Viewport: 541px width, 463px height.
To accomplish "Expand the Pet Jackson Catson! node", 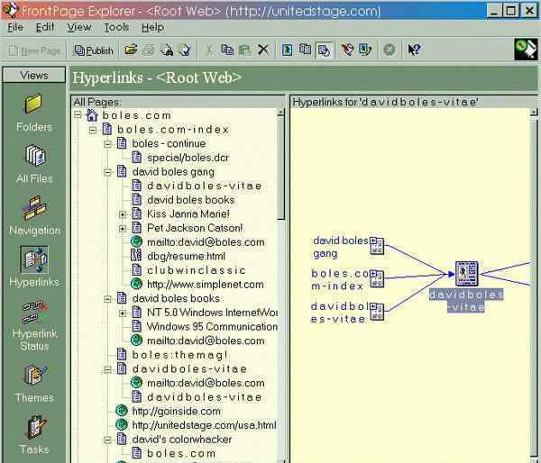I will pos(123,229).
